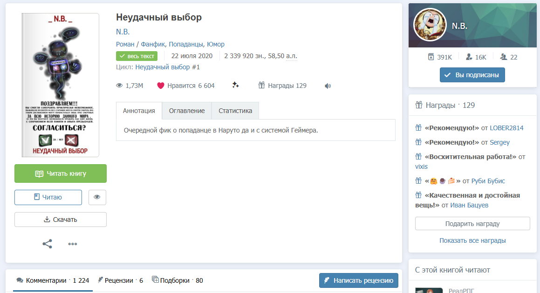The image size is (540, 293).
Task: Click the red heart Нравится icon
Action: tap(160, 86)
